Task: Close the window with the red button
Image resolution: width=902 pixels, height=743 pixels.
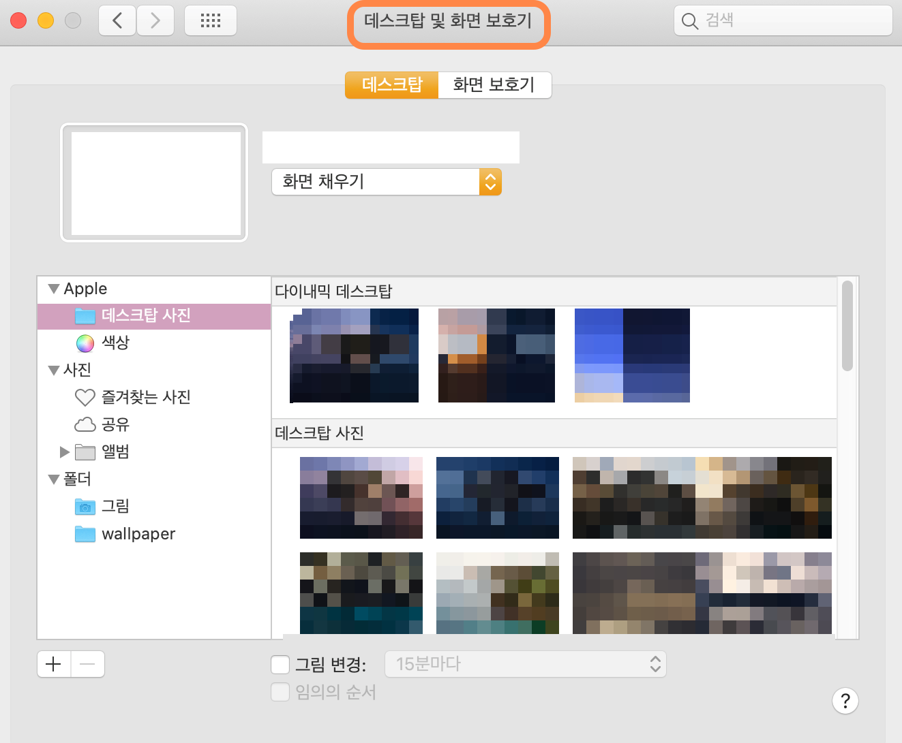Action: click(18, 20)
